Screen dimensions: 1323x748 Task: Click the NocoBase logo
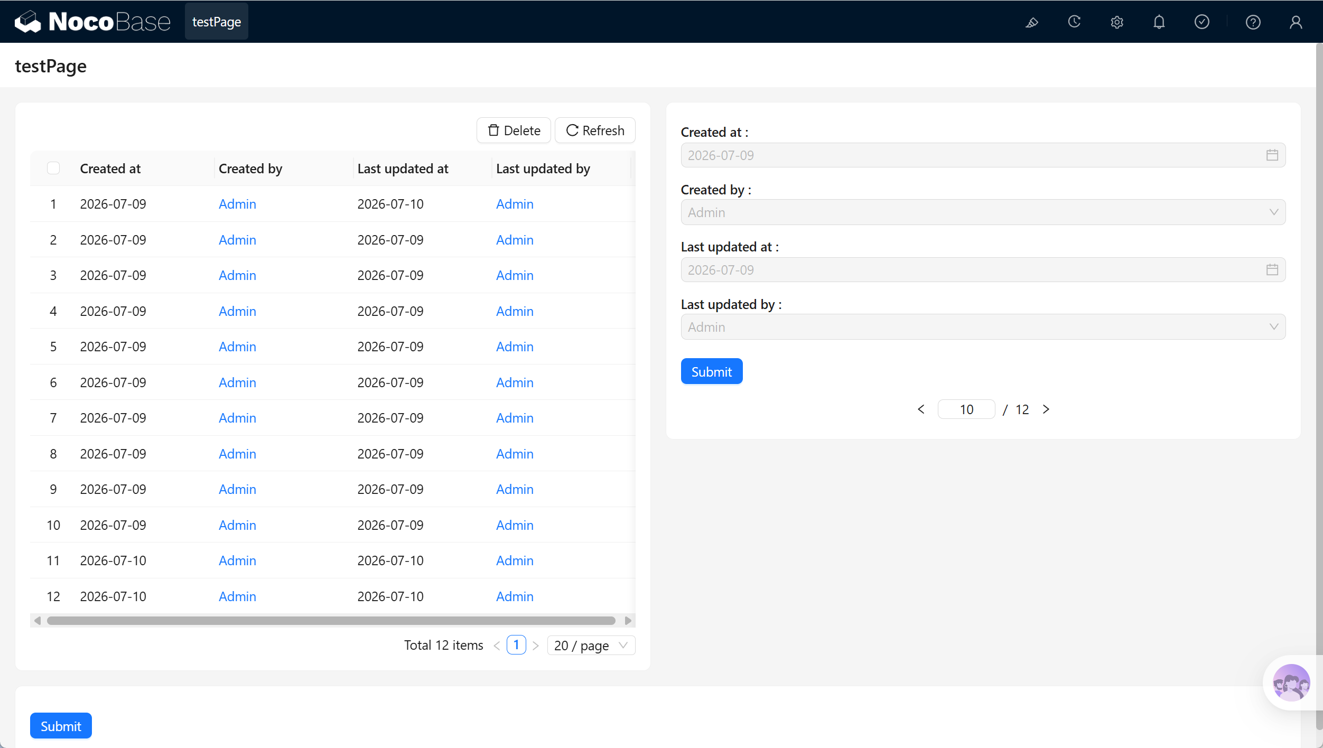(x=92, y=22)
